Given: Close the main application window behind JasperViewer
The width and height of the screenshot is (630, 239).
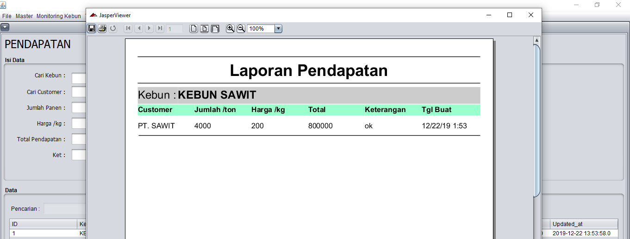Looking at the screenshot, I should pyautogui.click(x=618, y=5).
